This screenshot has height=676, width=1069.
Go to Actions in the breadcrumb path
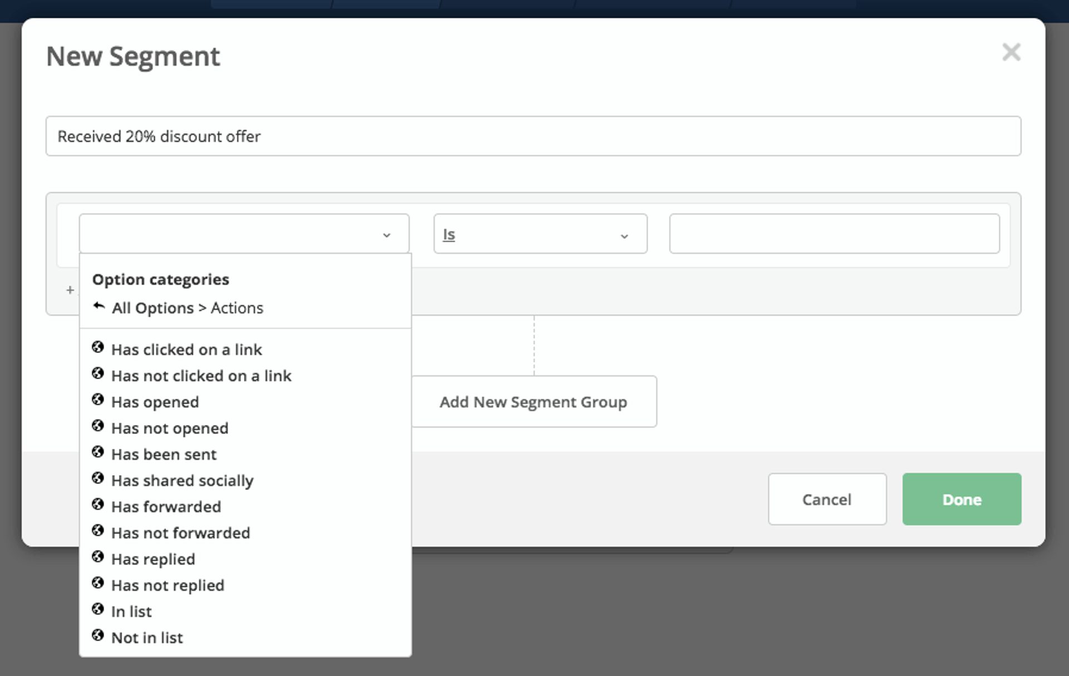[237, 307]
